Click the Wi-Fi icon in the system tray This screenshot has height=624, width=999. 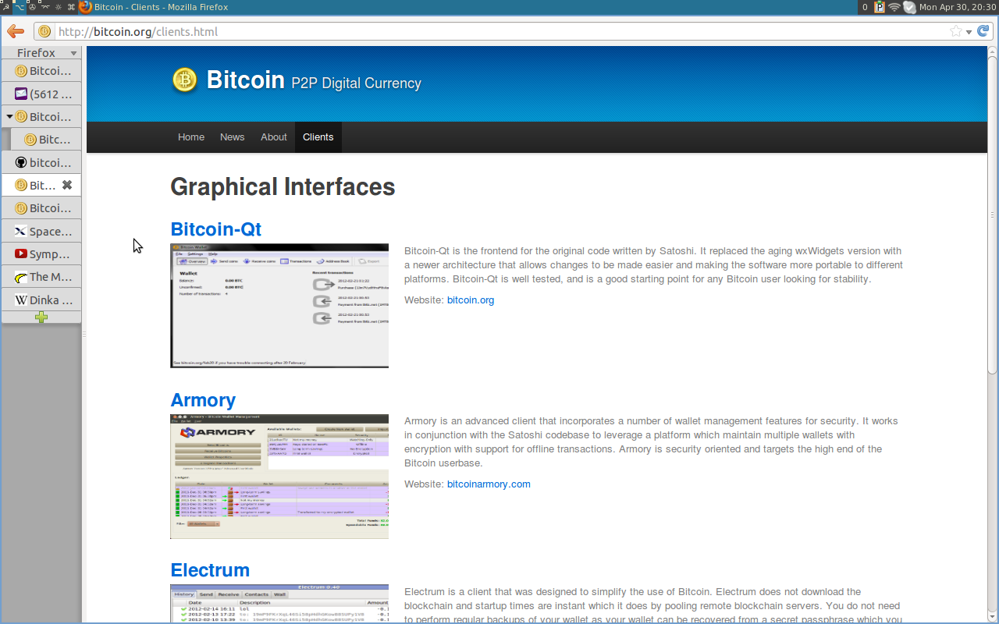(x=894, y=7)
